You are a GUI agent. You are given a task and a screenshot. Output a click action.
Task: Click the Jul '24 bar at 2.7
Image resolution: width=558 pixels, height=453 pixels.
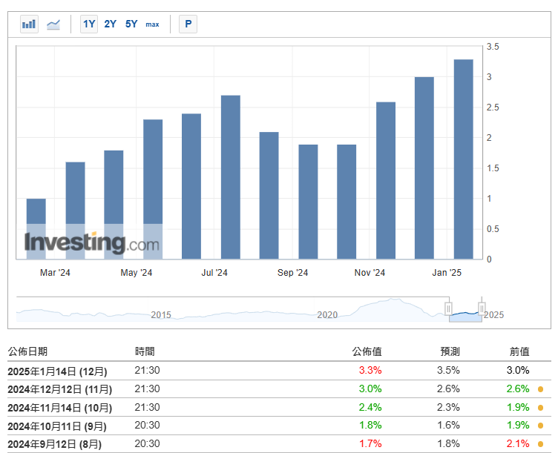pos(230,177)
